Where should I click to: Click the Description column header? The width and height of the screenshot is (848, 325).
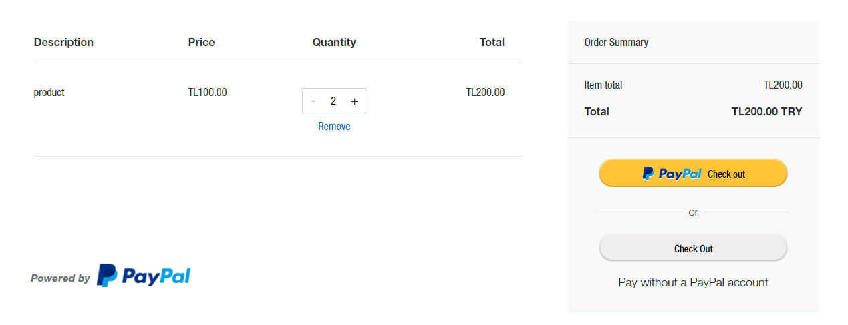(x=63, y=42)
